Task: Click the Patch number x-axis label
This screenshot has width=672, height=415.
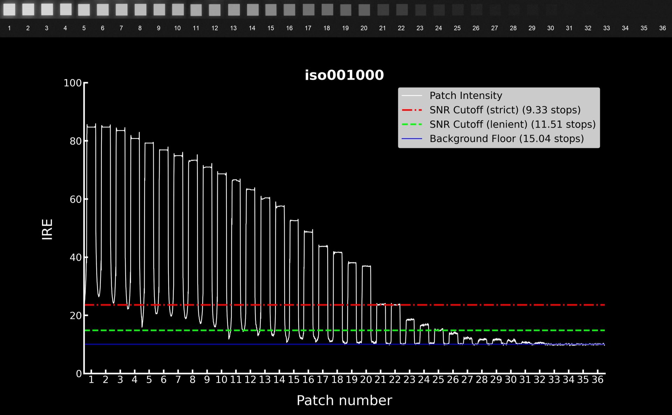Action: pyautogui.click(x=344, y=400)
